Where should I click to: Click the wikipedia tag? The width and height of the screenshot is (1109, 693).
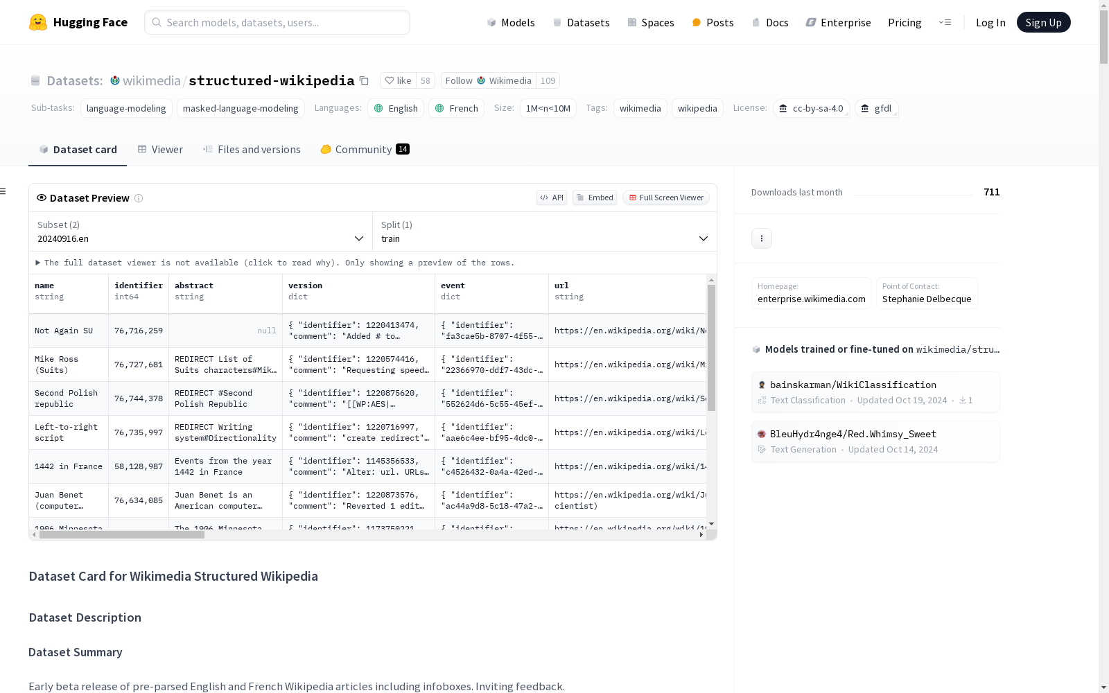tap(697, 108)
